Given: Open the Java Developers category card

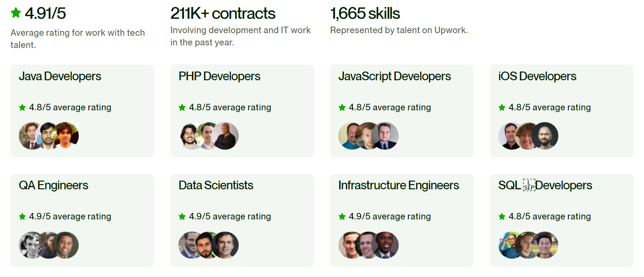Looking at the screenshot, I should (82, 110).
